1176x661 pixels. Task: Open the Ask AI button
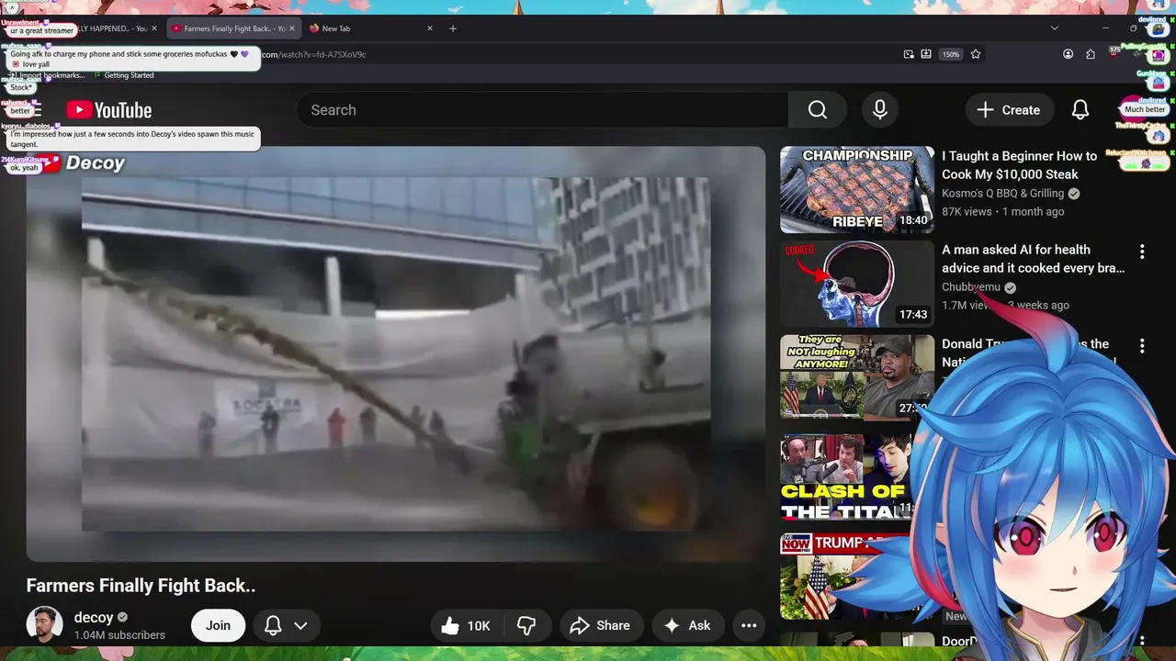[687, 626]
